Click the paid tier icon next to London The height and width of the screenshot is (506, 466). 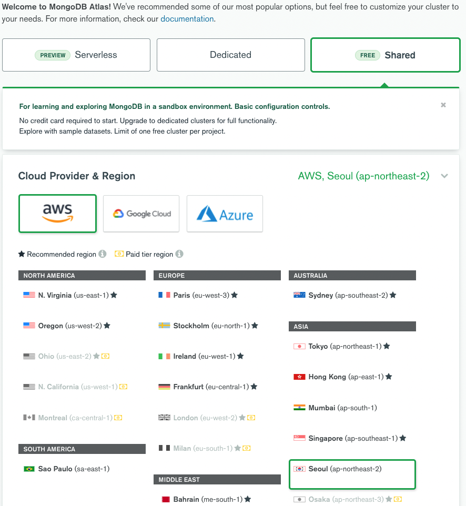(251, 418)
